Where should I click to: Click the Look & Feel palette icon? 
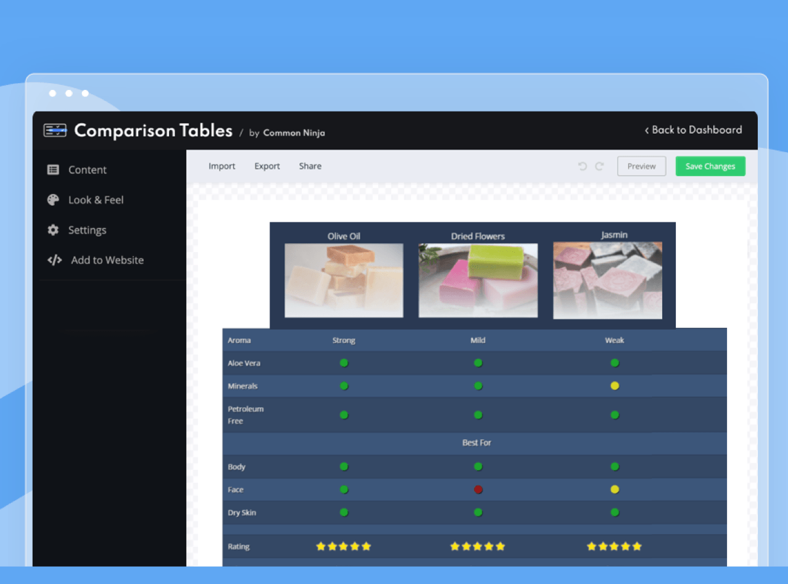[x=53, y=200]
